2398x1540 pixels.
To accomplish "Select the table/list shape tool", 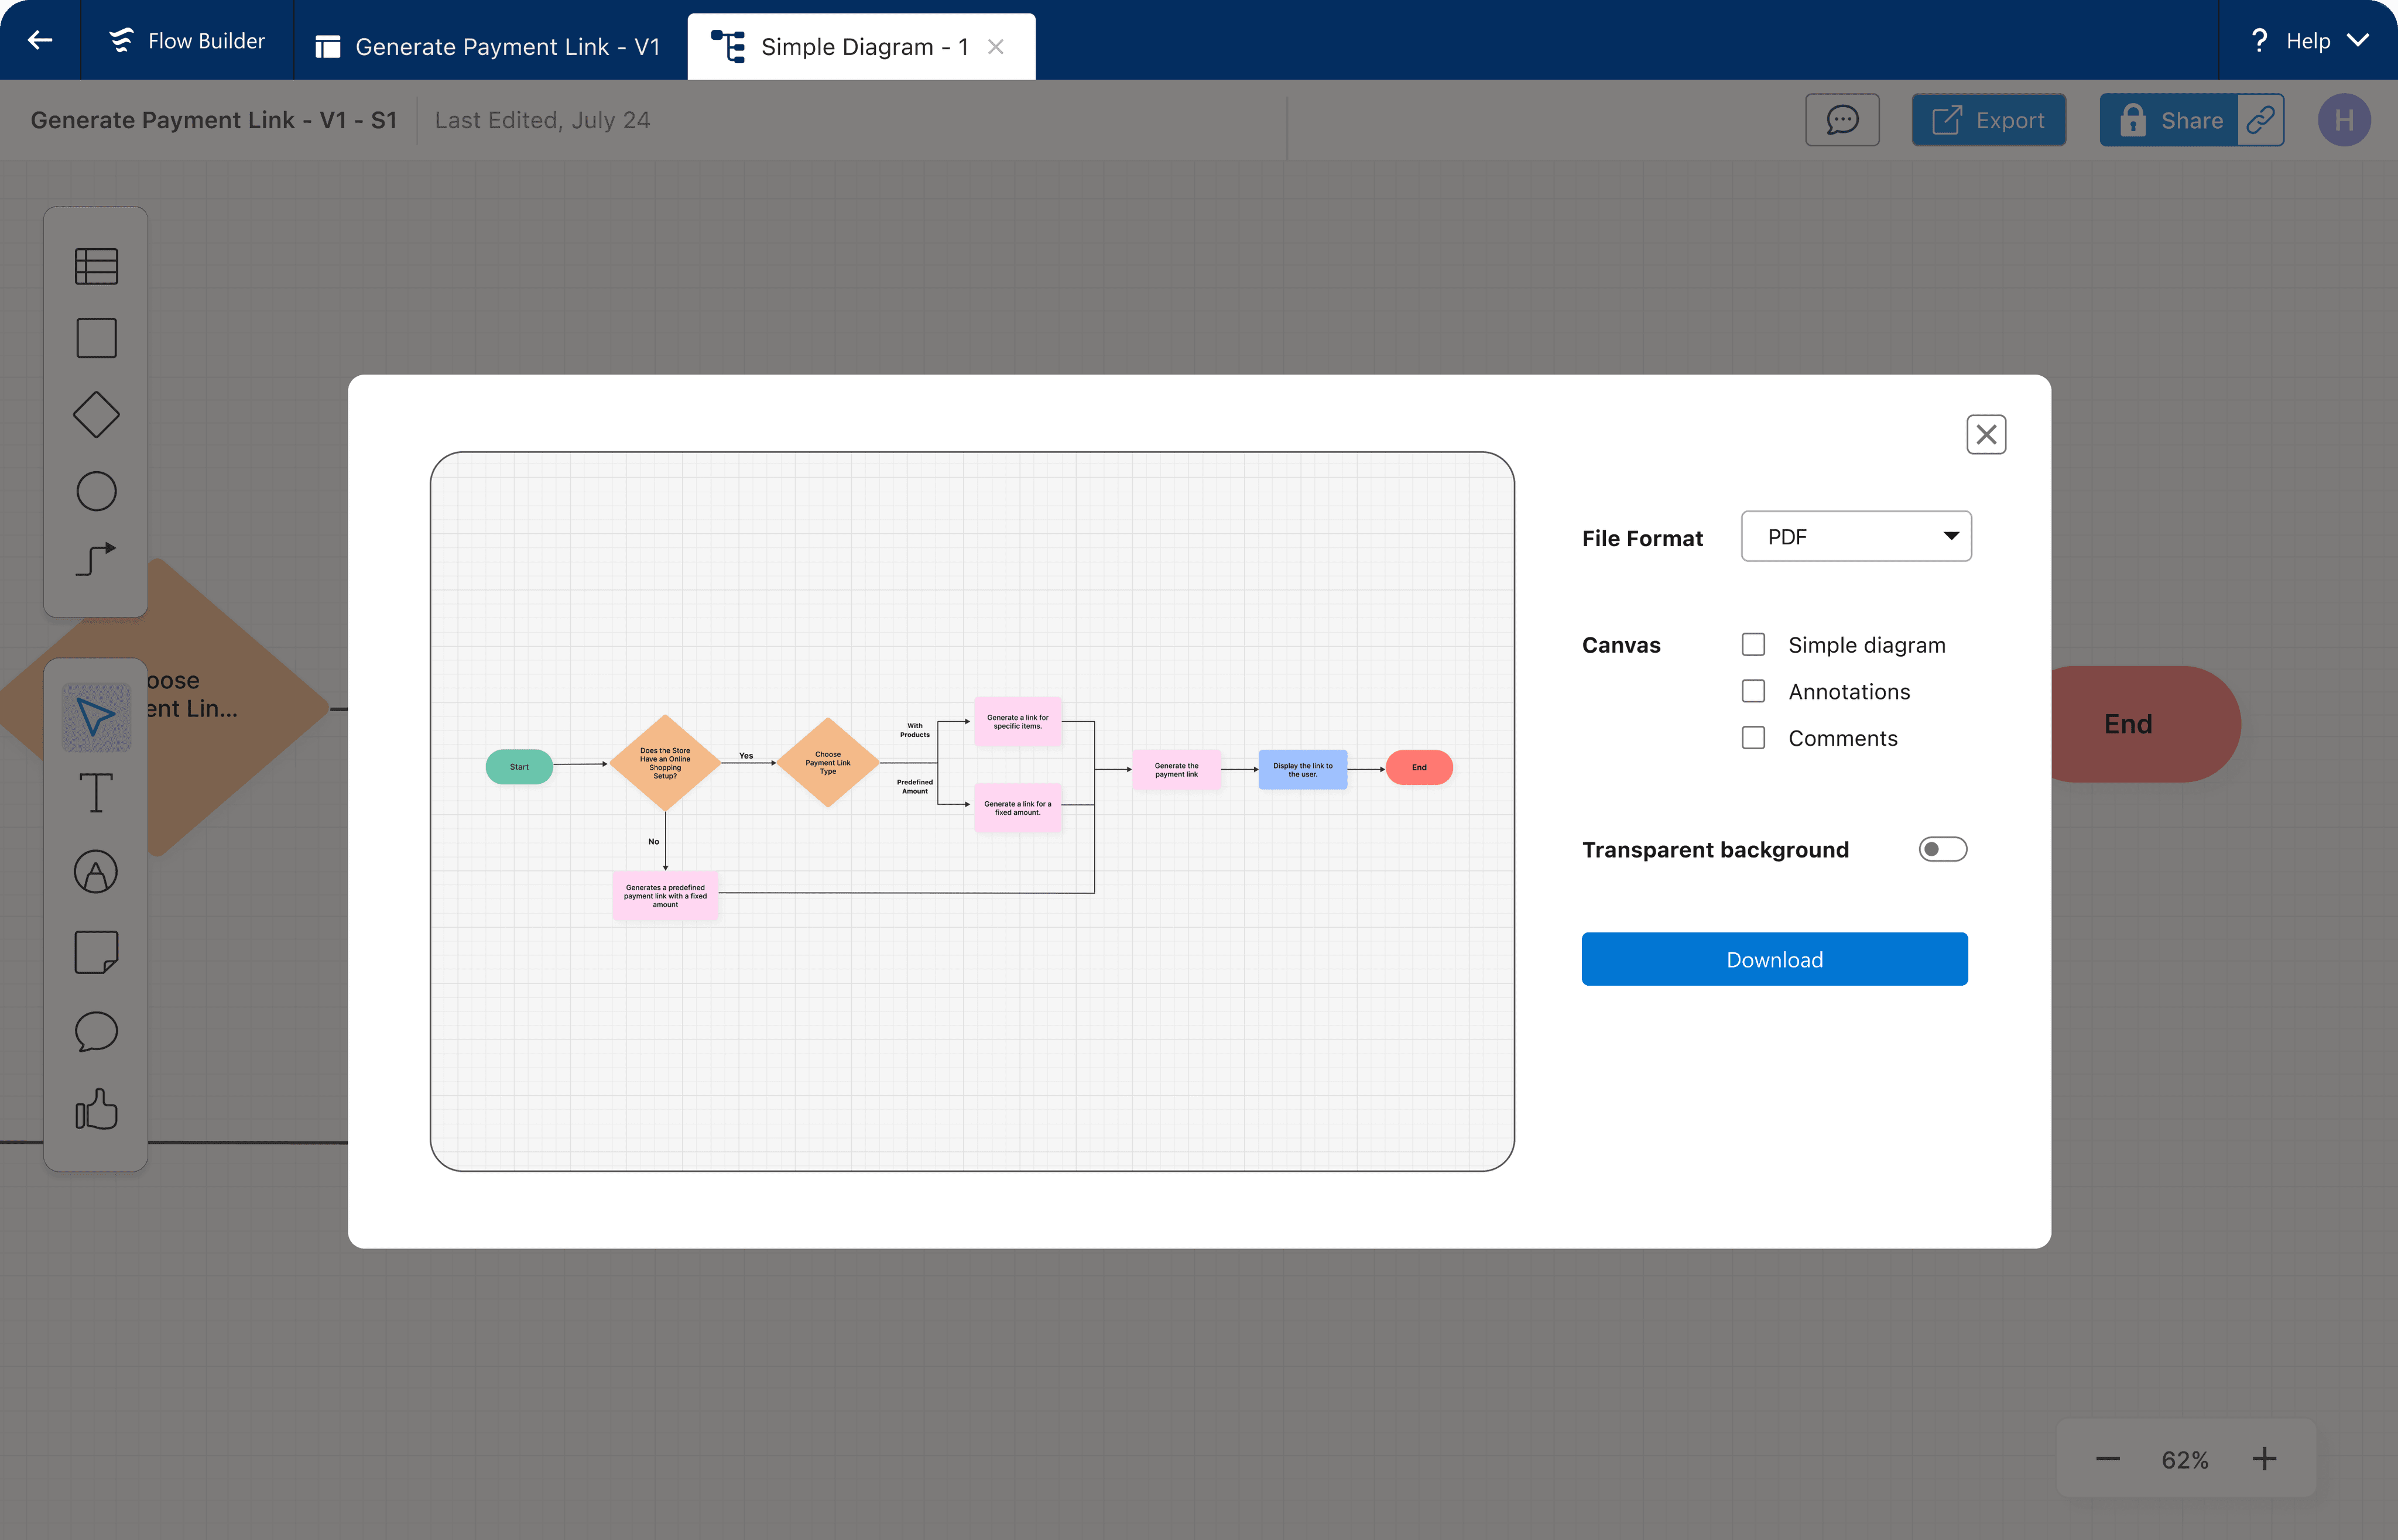I will [x=96, y=266].
